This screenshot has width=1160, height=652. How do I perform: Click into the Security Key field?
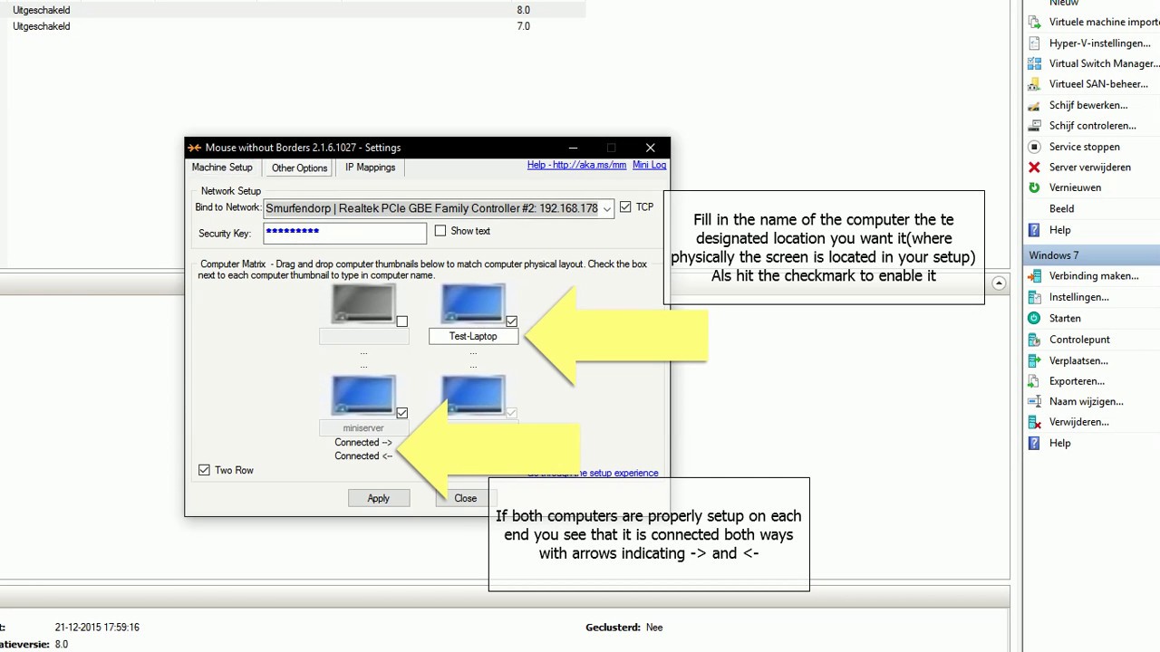click(x=344, y=233)
